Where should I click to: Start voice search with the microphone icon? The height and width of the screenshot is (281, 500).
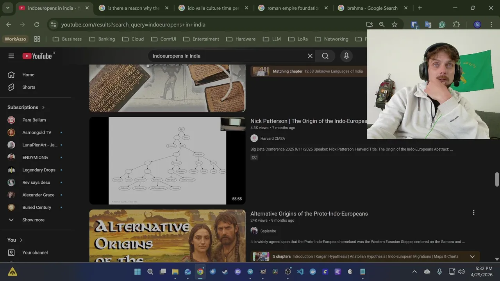click(346, 56)
